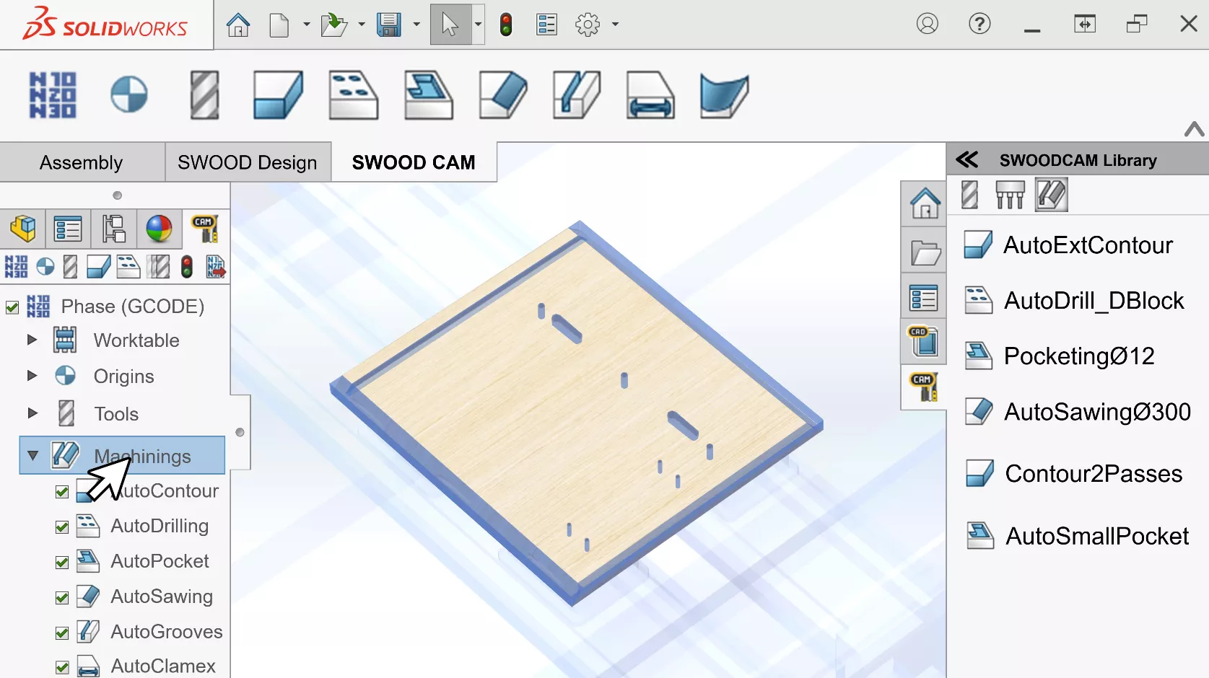Screen dimensions: 1209x678
Task: Select Contour2Passes in the library
Action: tap(1073, 474)
